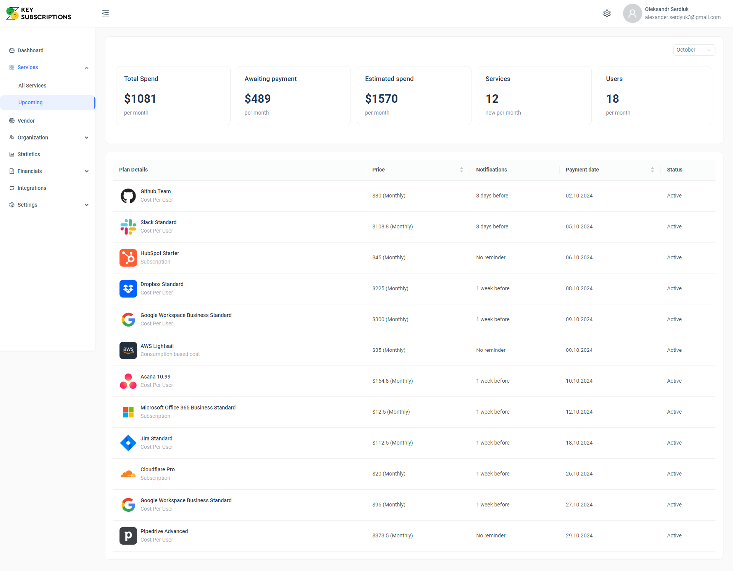Screen dimensions: 733x571
Task: Click the Dropbox logo icon
Action: 128,289
